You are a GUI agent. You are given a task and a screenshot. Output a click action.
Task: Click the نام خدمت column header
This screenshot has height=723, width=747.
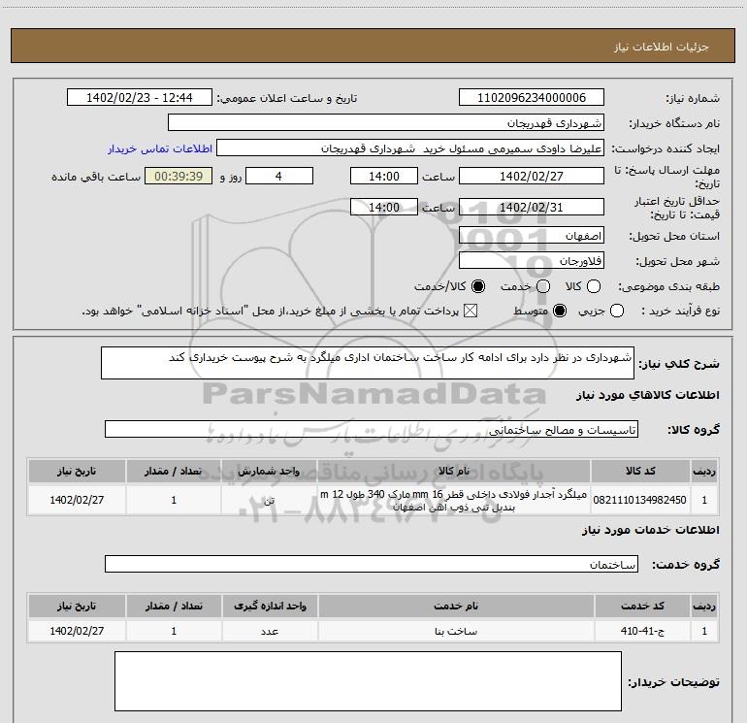pyautogui.click(x=456, y=606)
